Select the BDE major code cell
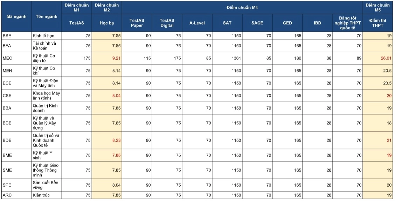This screenshot has width=395, height=201. click(x=16, y=140)
